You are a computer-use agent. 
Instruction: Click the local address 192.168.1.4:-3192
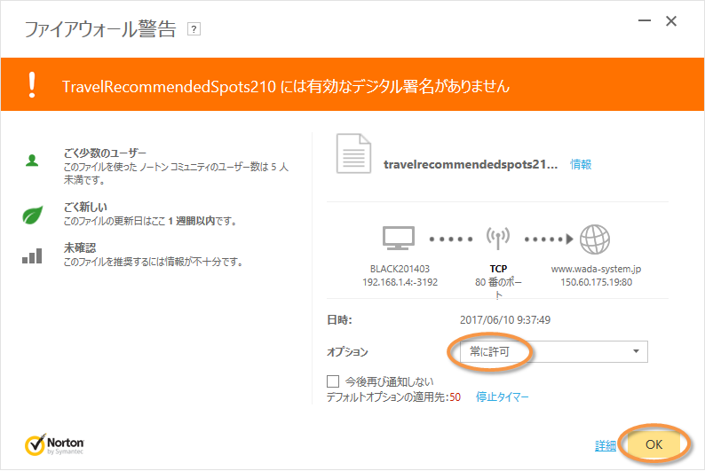click(x=400, y=282)
